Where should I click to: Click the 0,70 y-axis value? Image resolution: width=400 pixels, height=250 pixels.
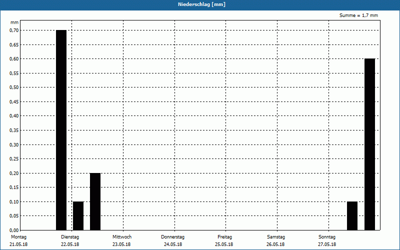(x=14, y=30)
